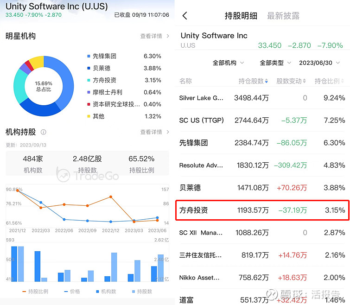Viewport: 350px width, 305px height.
Task: Sort by 持仓股数 arrow icon
Action: (x=266, y=81)
